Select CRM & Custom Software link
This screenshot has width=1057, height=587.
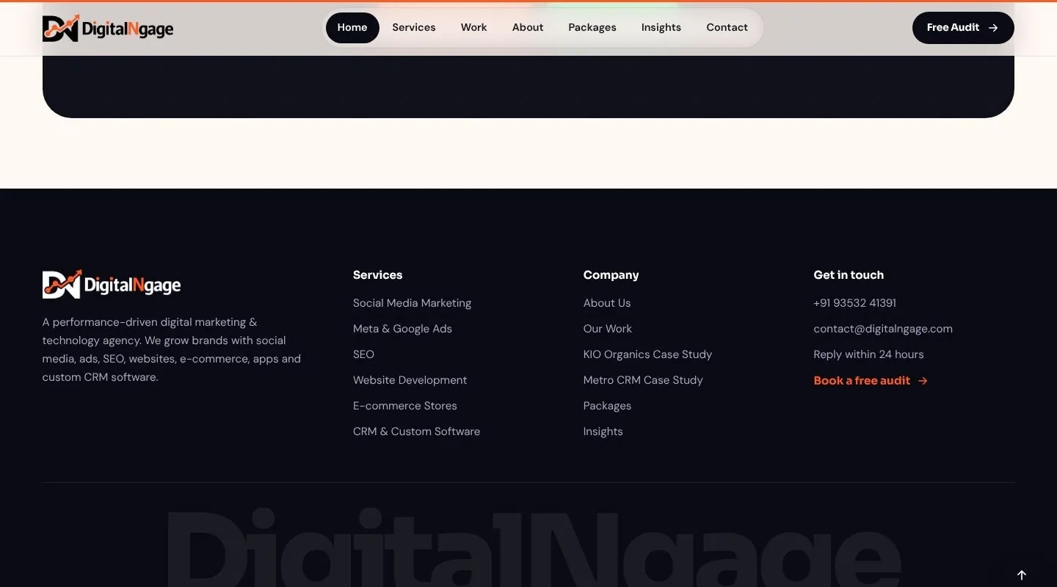[x=416, y=431]
